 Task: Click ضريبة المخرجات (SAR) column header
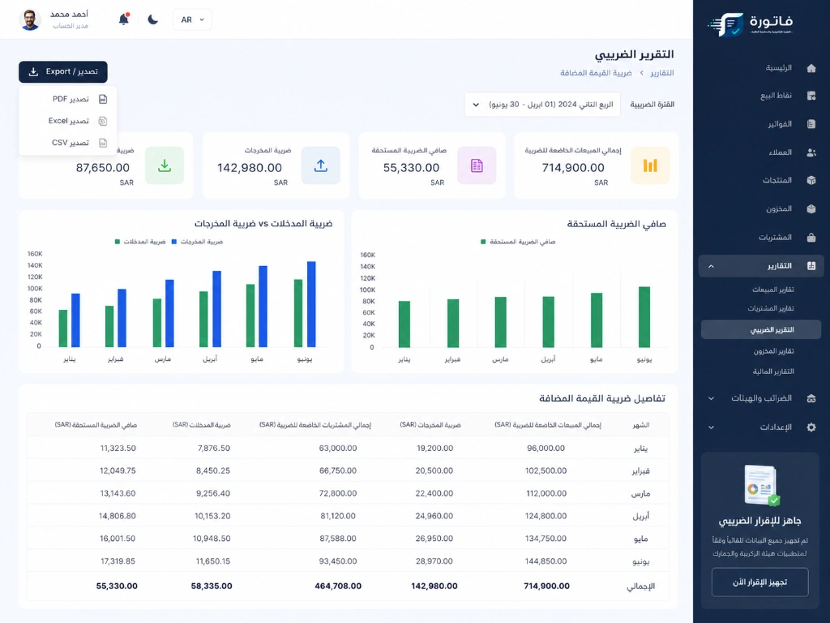coord(430,425)
